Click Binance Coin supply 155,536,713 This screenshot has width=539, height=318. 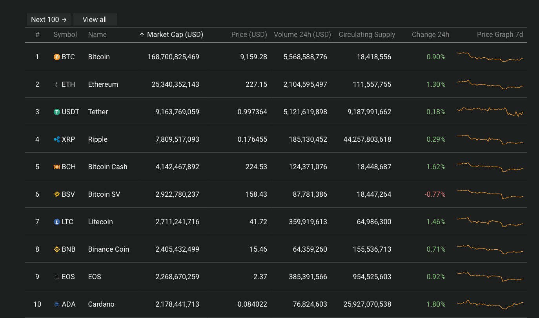pyautogui.click(x=371, y=249)
